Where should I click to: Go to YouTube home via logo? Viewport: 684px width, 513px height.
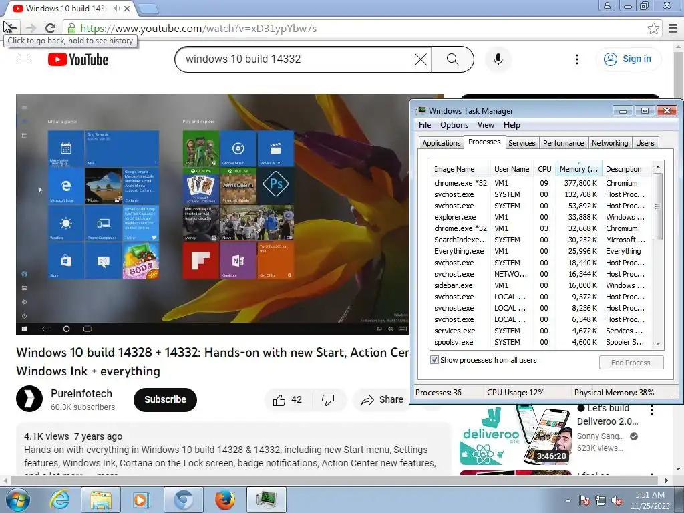pyautogui.click(x=78, y=59)
